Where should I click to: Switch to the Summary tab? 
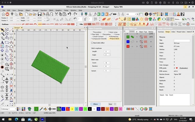point(161,32)
